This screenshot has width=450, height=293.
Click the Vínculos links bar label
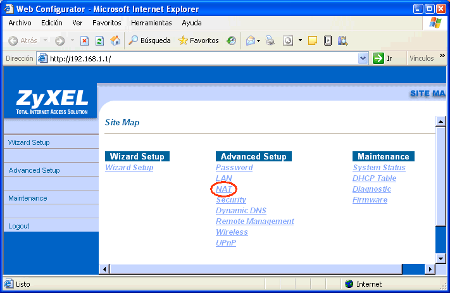[422, 58]
